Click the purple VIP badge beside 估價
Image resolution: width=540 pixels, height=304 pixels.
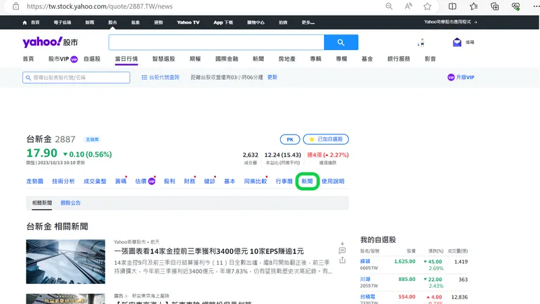[151, 181]
